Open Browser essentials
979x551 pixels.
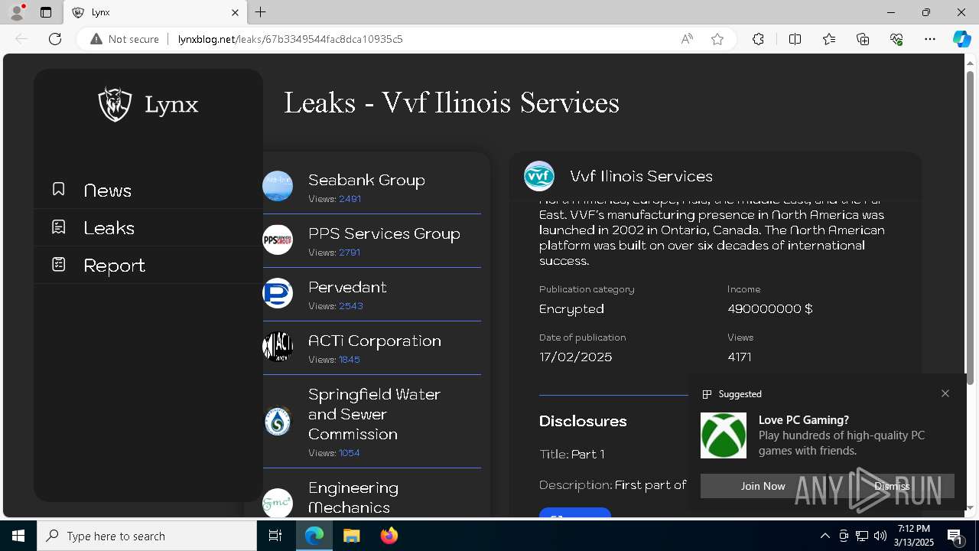click(x=896, y=39)
